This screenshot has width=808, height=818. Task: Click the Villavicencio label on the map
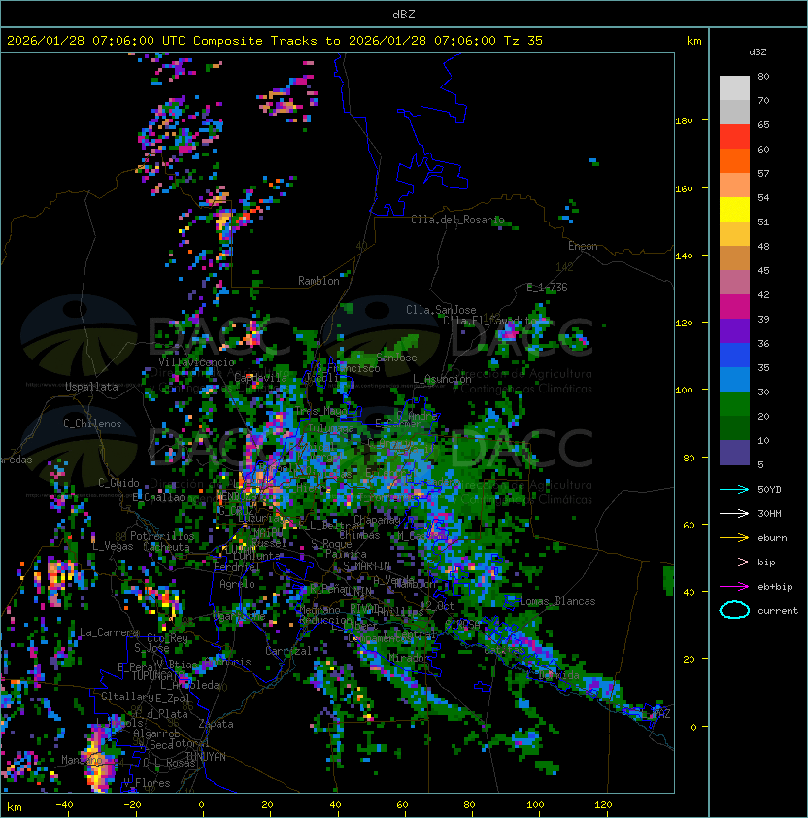(x=196, y=362)
